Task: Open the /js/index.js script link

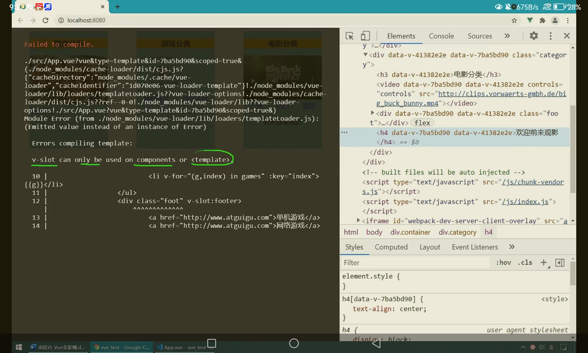Action: click(525, 202)
